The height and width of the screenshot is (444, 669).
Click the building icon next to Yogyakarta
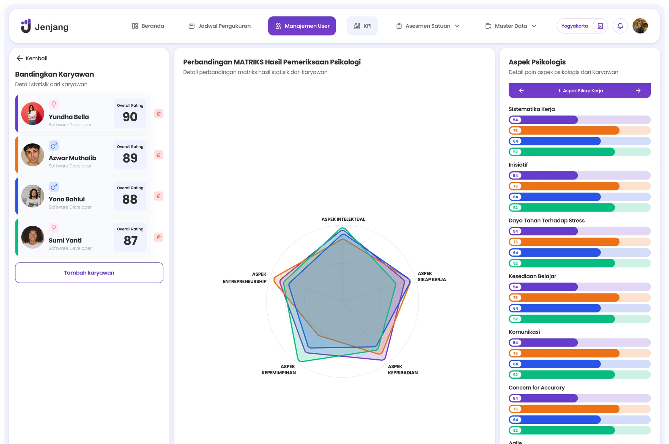(600, 26)
